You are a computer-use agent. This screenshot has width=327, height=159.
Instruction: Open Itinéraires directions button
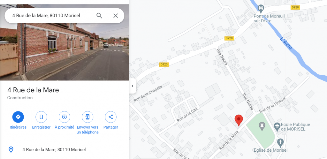click(x=18, y=117)
